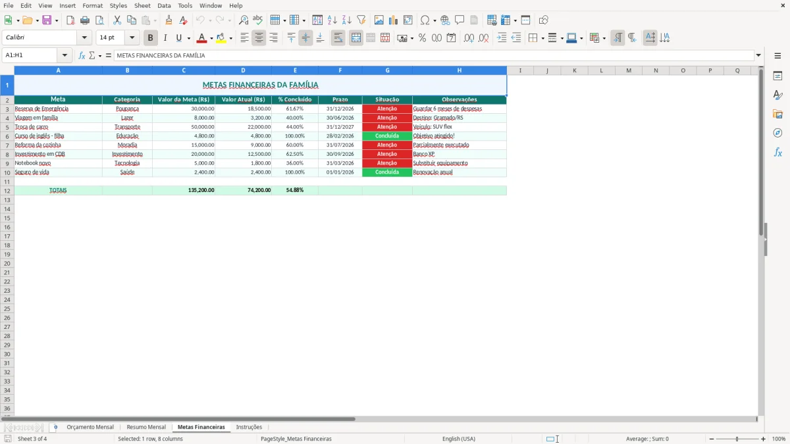Format the cells as date

451,38
